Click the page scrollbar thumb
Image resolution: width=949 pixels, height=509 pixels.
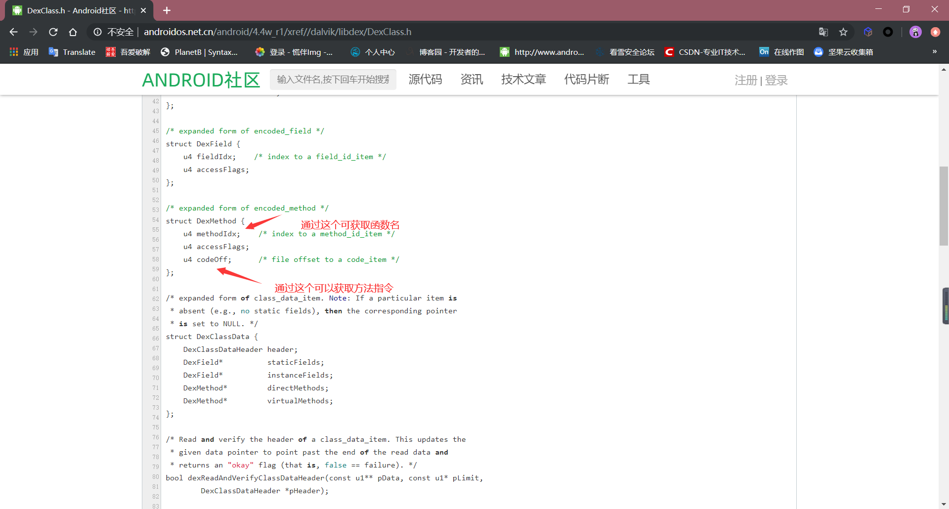click(944, 206)
